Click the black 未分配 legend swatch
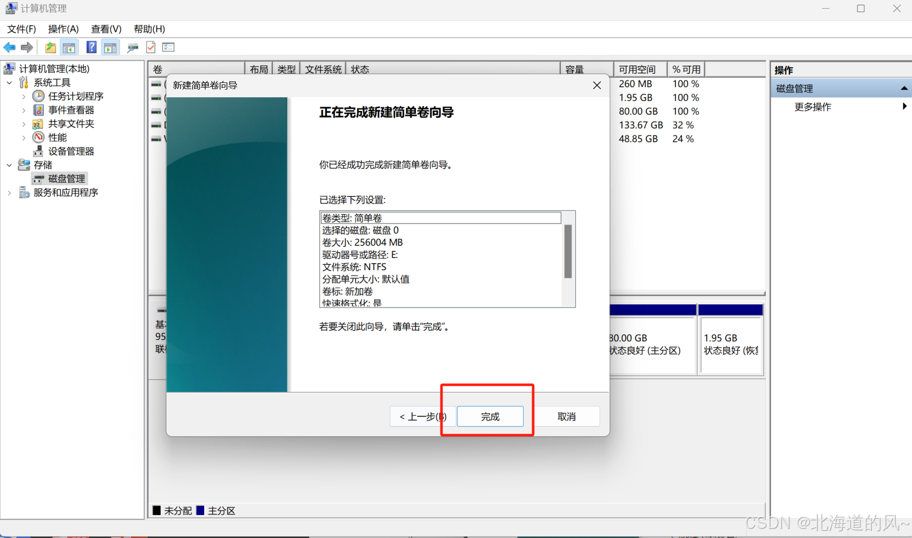The height and width of the screenshot is (538, 912). click(157, 510)
